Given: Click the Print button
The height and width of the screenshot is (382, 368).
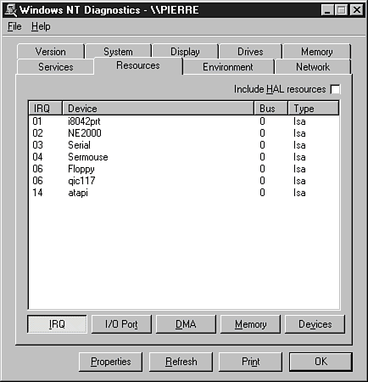Looking at the screenshot, I should 250,362.
